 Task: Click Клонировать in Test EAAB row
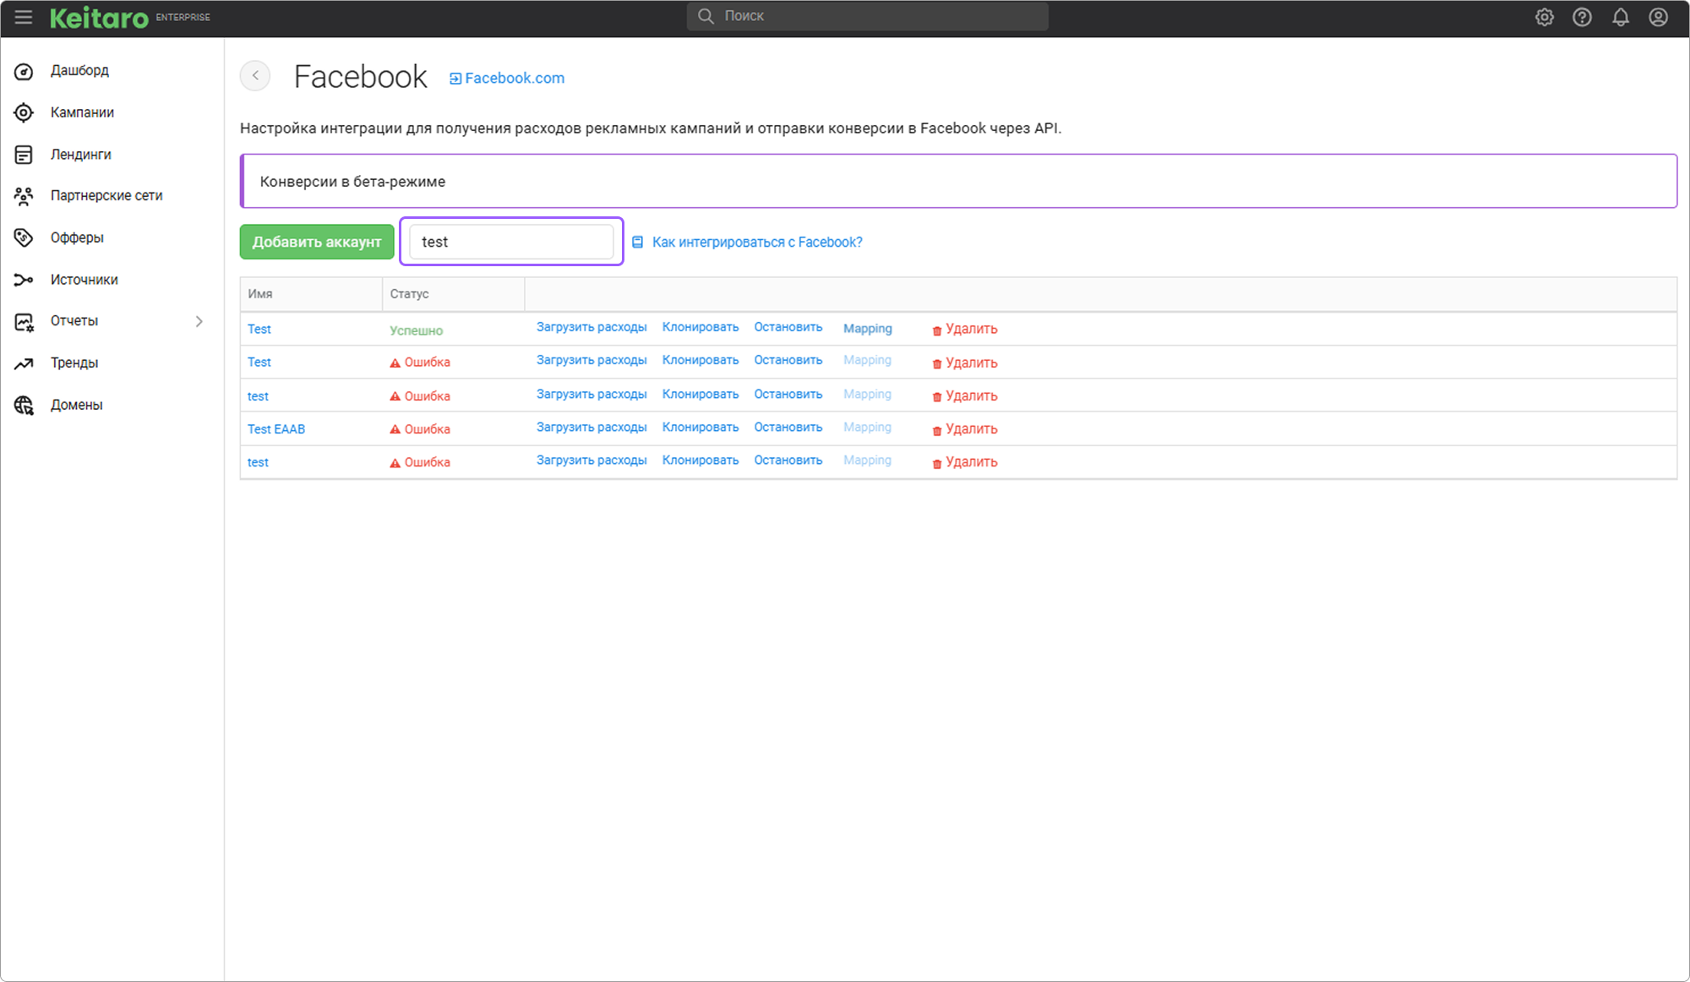pos(701,427)
